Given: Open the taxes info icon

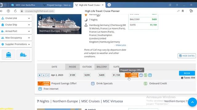Looking at the screenshot, I should 182,78.
